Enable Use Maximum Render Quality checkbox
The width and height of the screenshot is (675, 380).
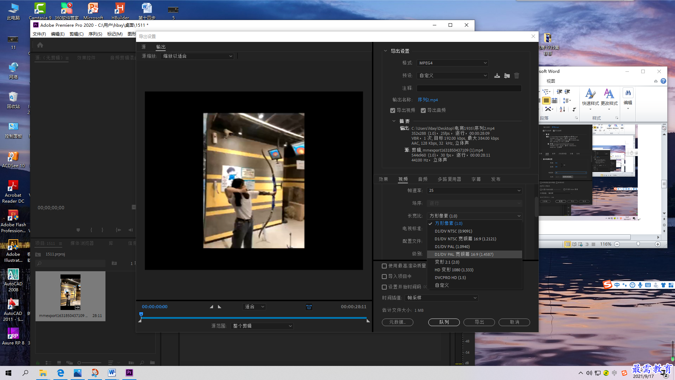tap(384, 266)
